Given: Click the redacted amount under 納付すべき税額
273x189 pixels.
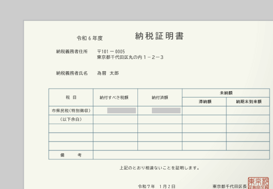Looking at the screenshot, I should click(122, 110).
